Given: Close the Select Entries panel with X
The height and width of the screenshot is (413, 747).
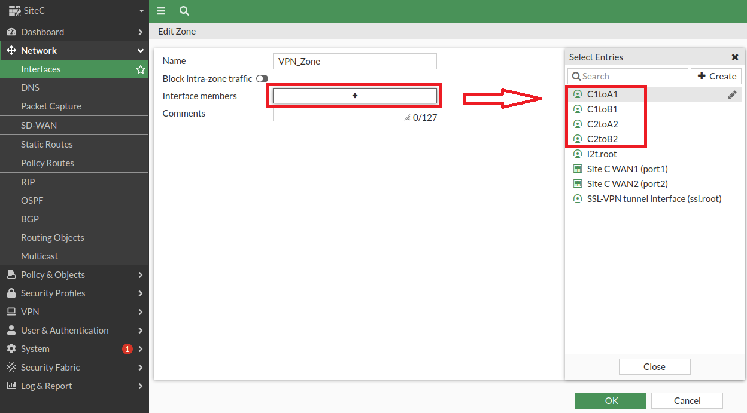Looking at the screenshot, I should click(x=735, y=57).
